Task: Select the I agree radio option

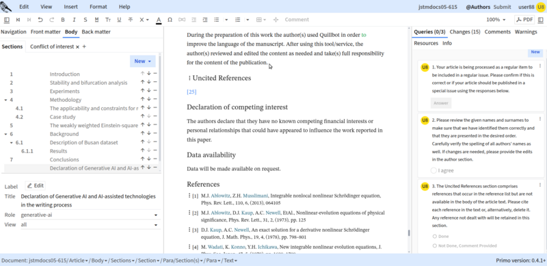Action: [433, 170]
